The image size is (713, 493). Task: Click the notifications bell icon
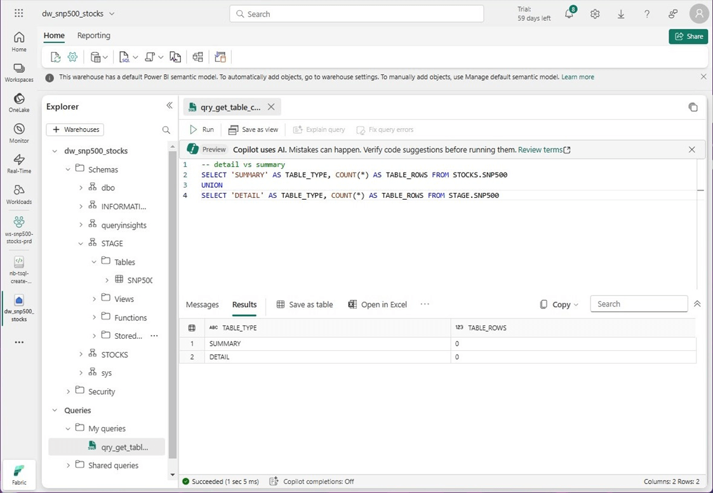[569, 14]
